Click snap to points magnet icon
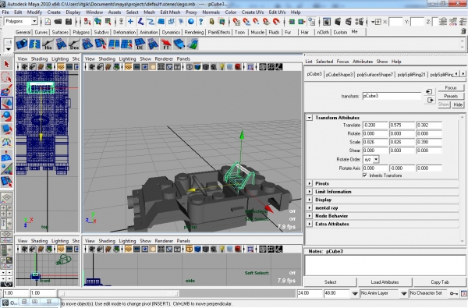The image size is (468, 308). (x=257, y=22)
